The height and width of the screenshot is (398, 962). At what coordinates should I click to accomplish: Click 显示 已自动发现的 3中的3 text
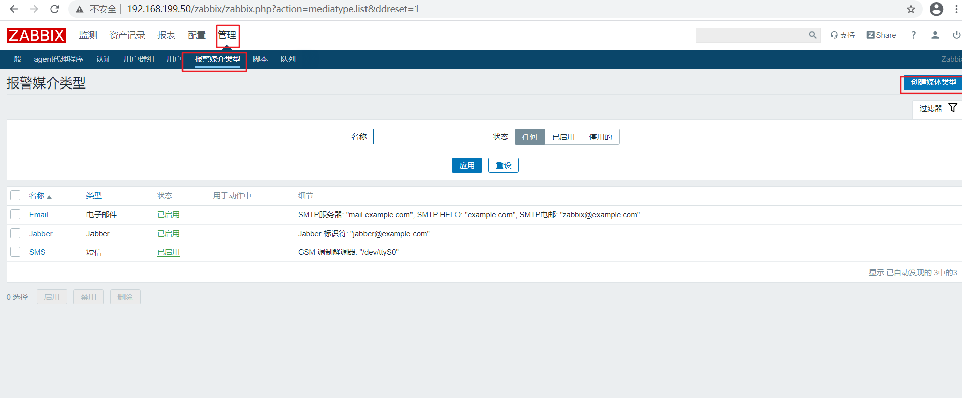tap(913, 273)
